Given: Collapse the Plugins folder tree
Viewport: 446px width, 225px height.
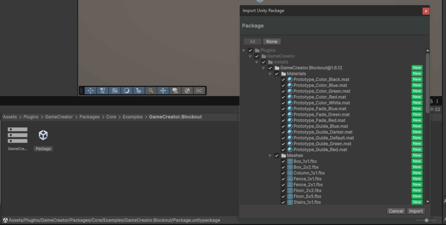Looking at the screenshot, I should point(243,50).
